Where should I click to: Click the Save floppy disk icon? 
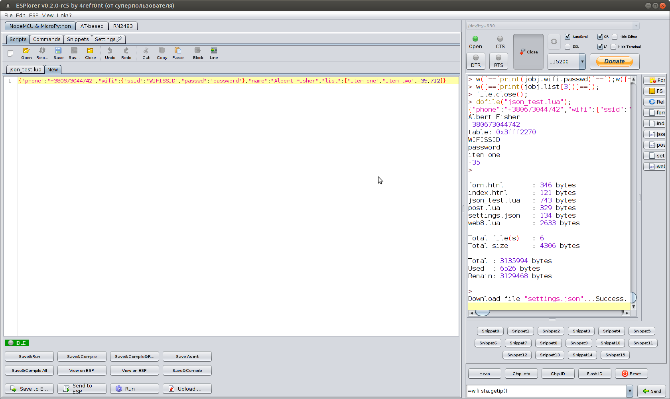pos(58,51)
